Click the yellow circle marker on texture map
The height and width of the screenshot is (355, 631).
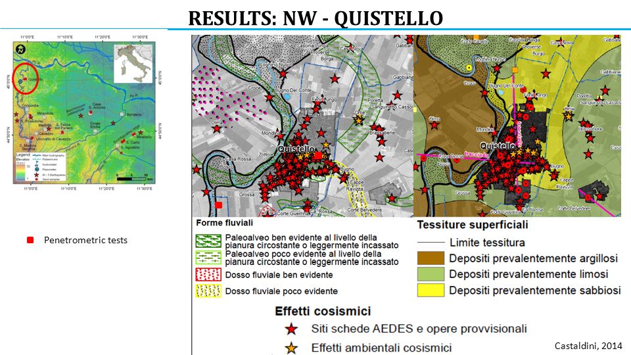point(469,68)
